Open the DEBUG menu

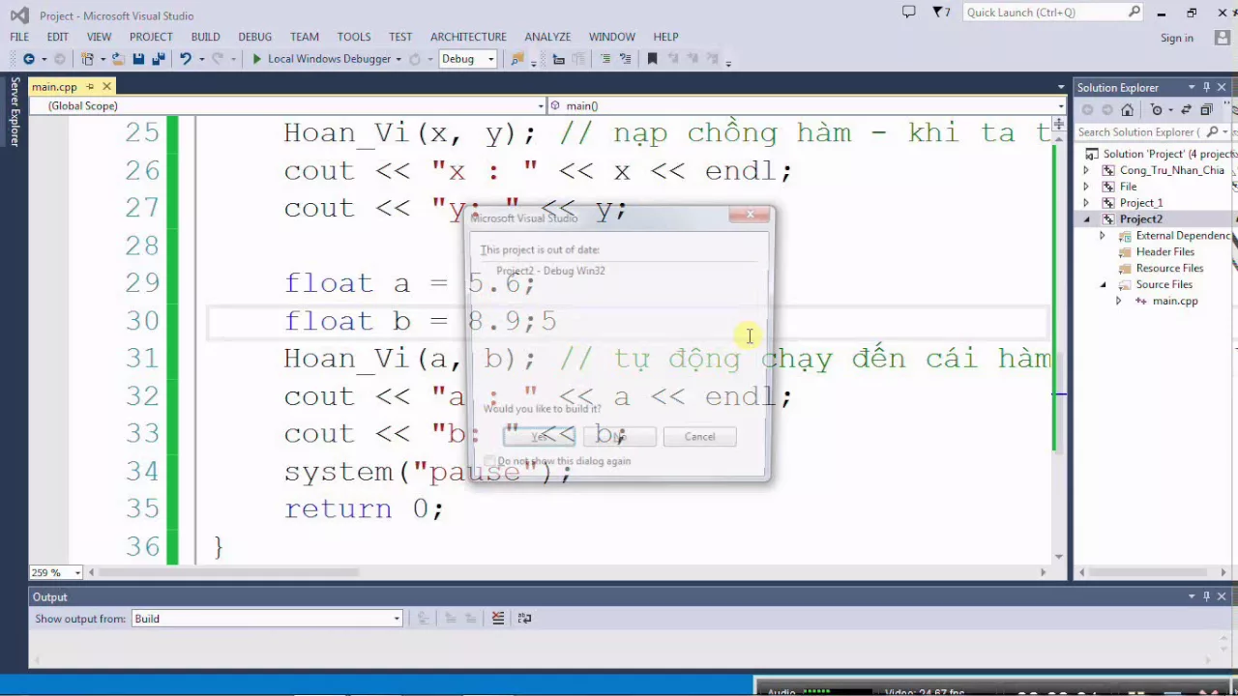pyautogui.click(x=254, y=37)
